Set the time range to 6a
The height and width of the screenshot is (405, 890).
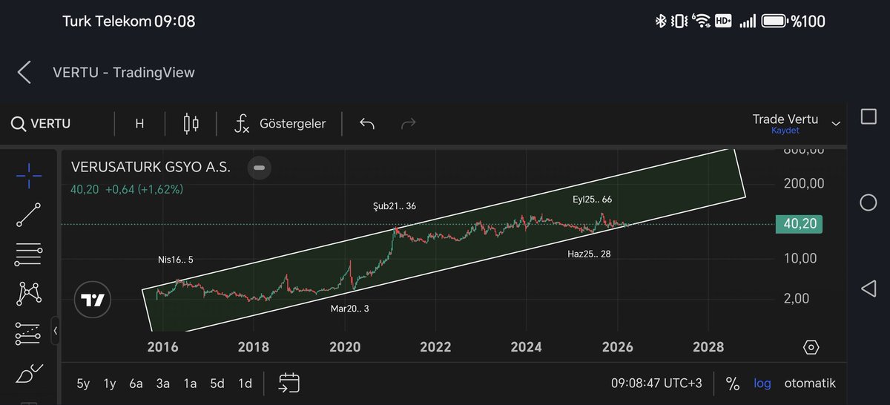[136, 383]
